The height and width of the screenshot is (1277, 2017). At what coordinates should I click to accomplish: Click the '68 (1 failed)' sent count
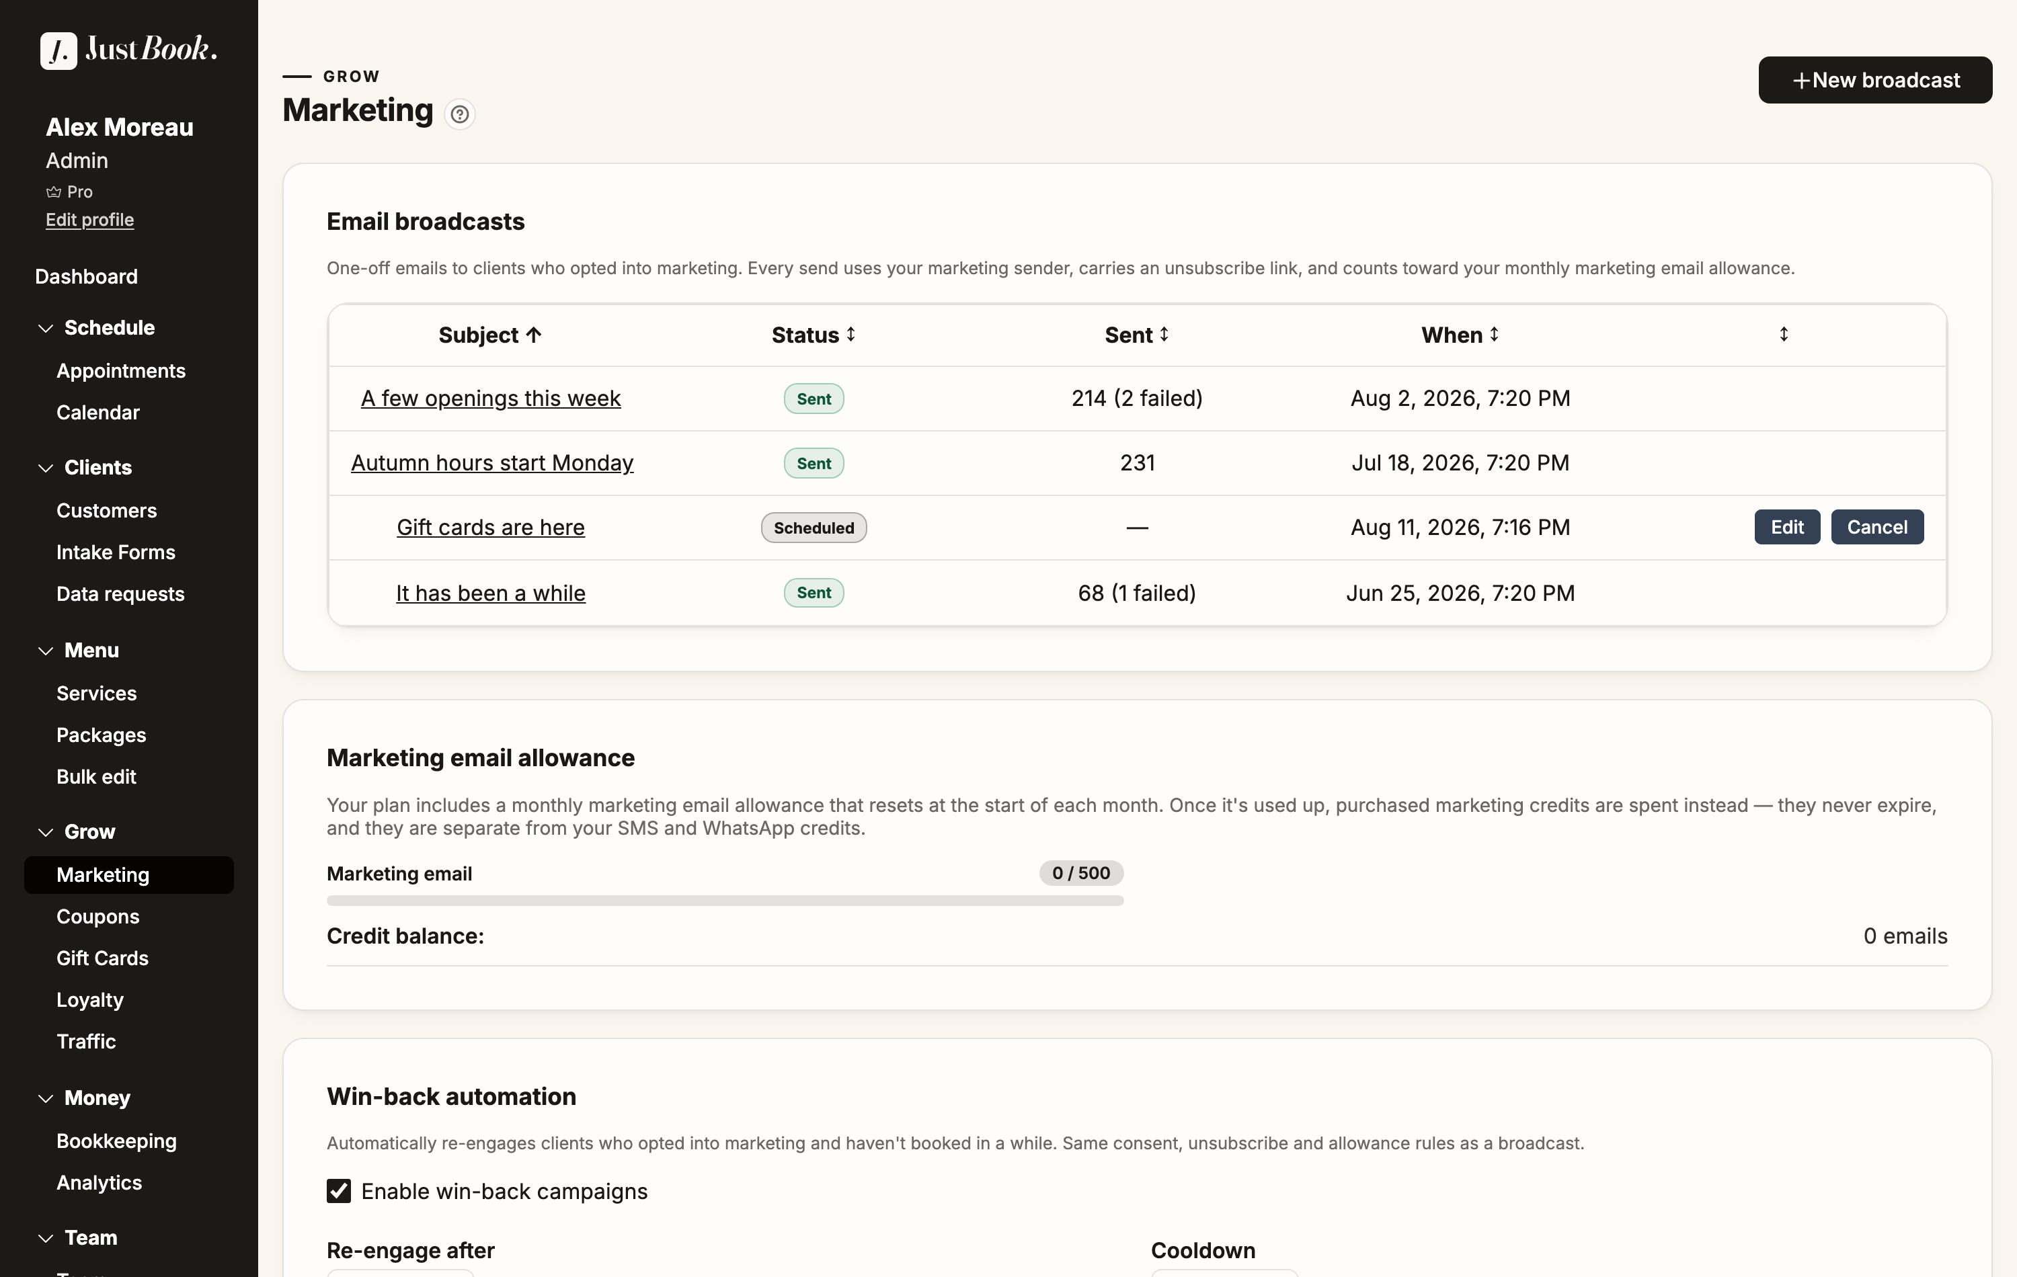pos(1137,593)
